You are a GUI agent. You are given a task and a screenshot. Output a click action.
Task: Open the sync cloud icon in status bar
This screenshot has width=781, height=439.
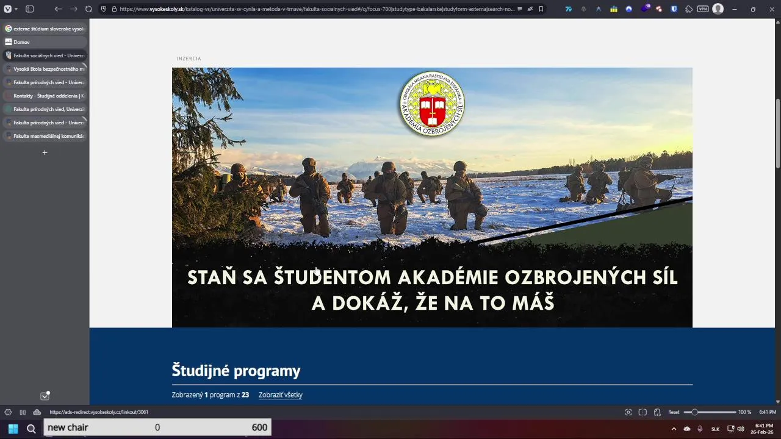pos(37,412)
